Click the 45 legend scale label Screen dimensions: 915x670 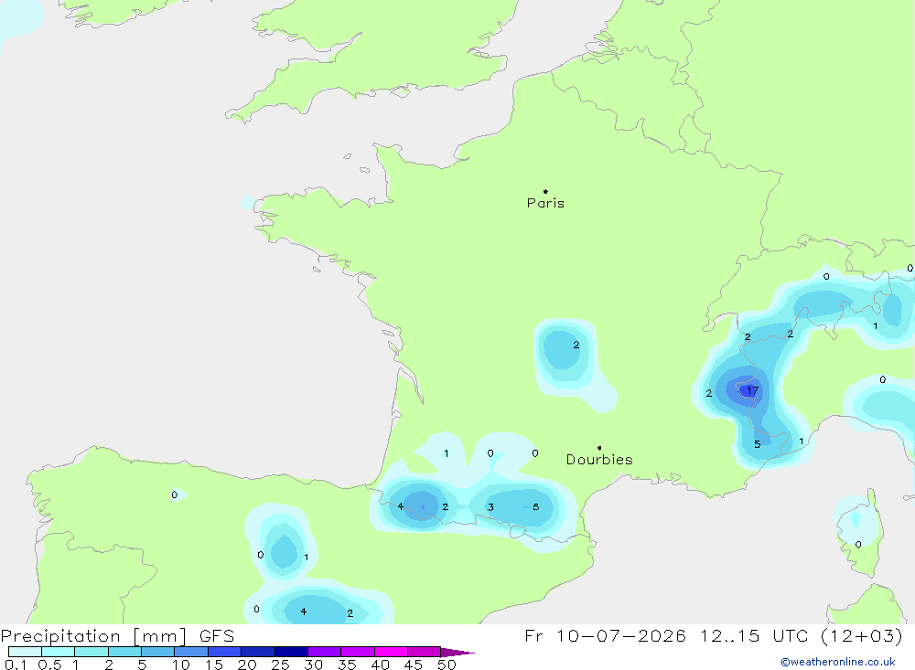click(414, 665)
